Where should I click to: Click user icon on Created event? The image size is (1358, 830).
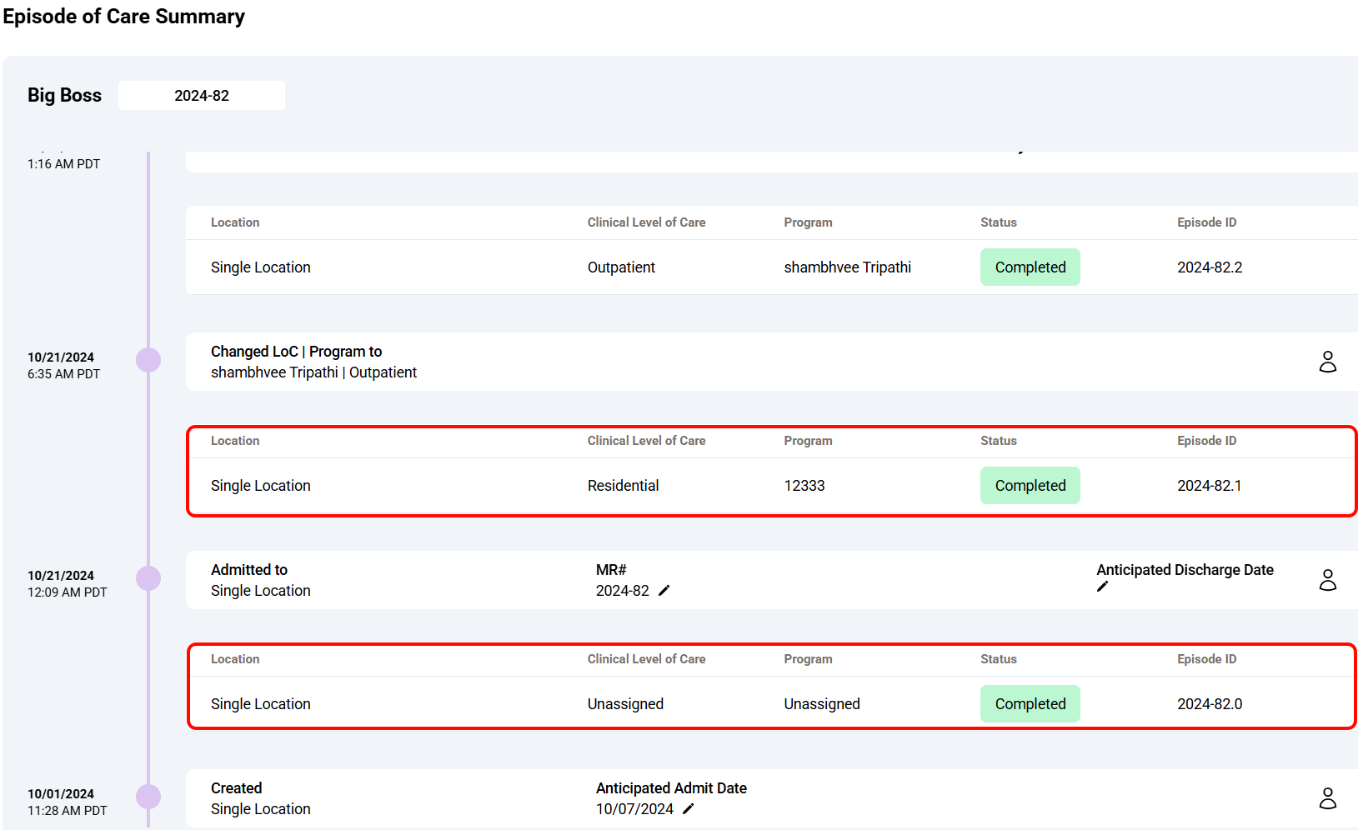pos(1327,798)
